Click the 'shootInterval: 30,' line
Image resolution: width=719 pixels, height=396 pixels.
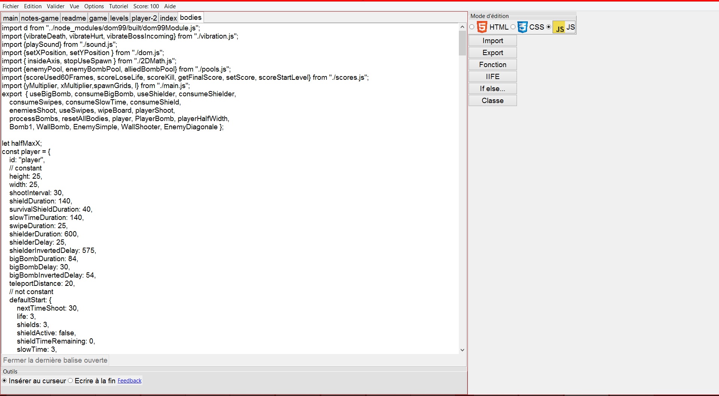coord(36,193)
